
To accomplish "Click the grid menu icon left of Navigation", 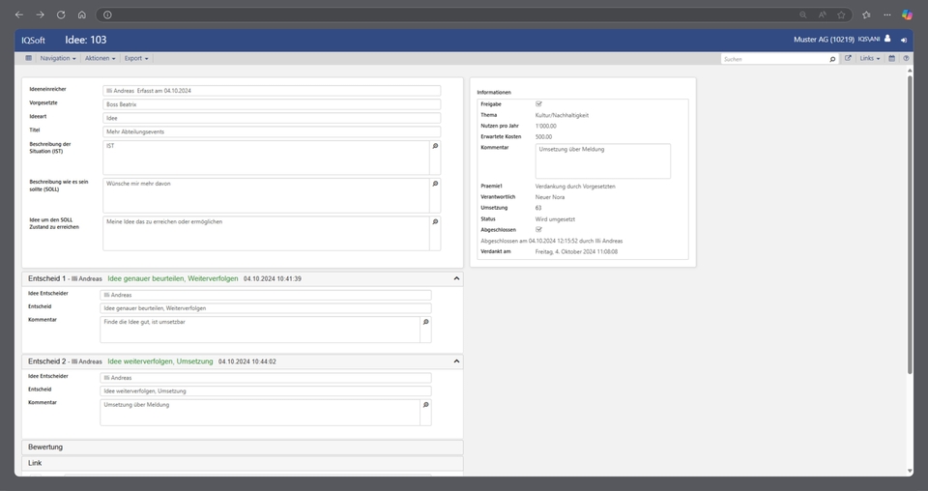I will click(29, 58).
